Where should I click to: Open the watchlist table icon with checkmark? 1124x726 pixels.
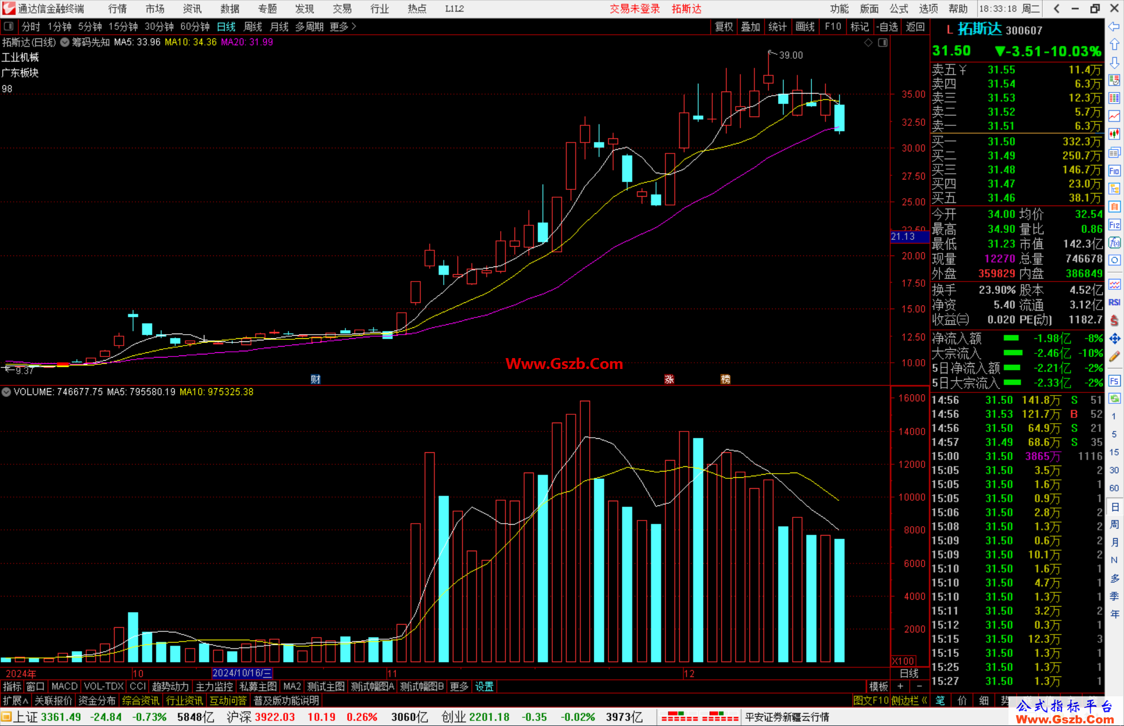[x=1114, y=81]
